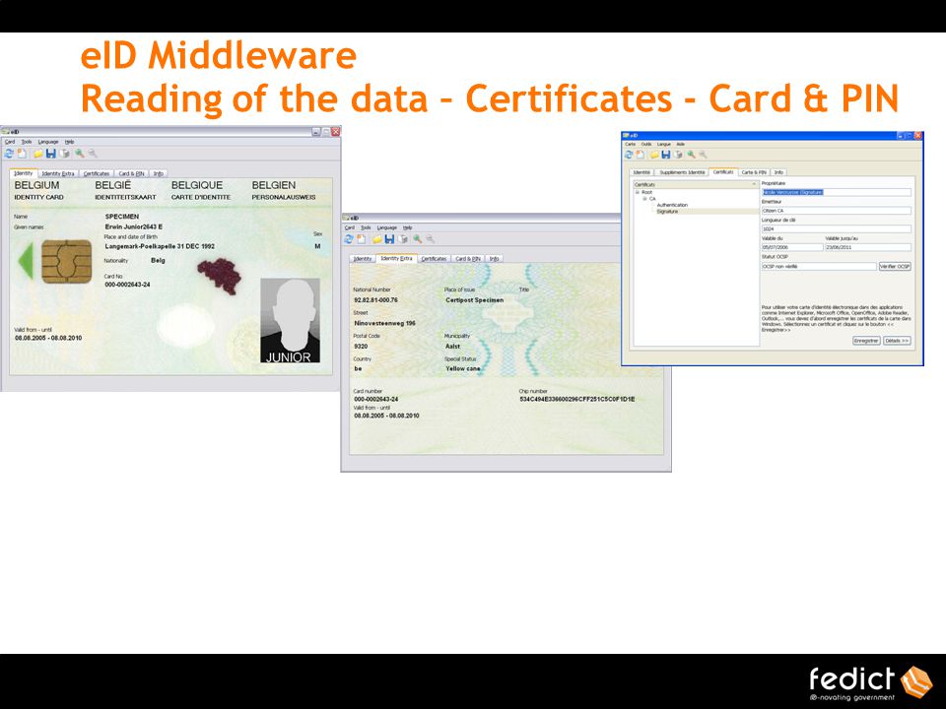The image size is (946, 709).
Task: Click the Longueur de clé field showing 1024
Action: [837, 229]
